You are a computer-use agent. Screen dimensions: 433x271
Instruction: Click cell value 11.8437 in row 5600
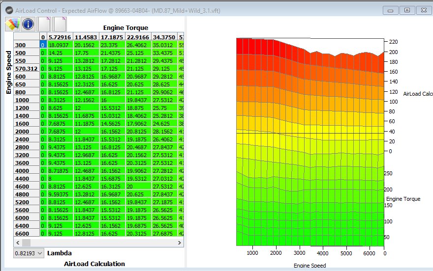click(86, 210)
